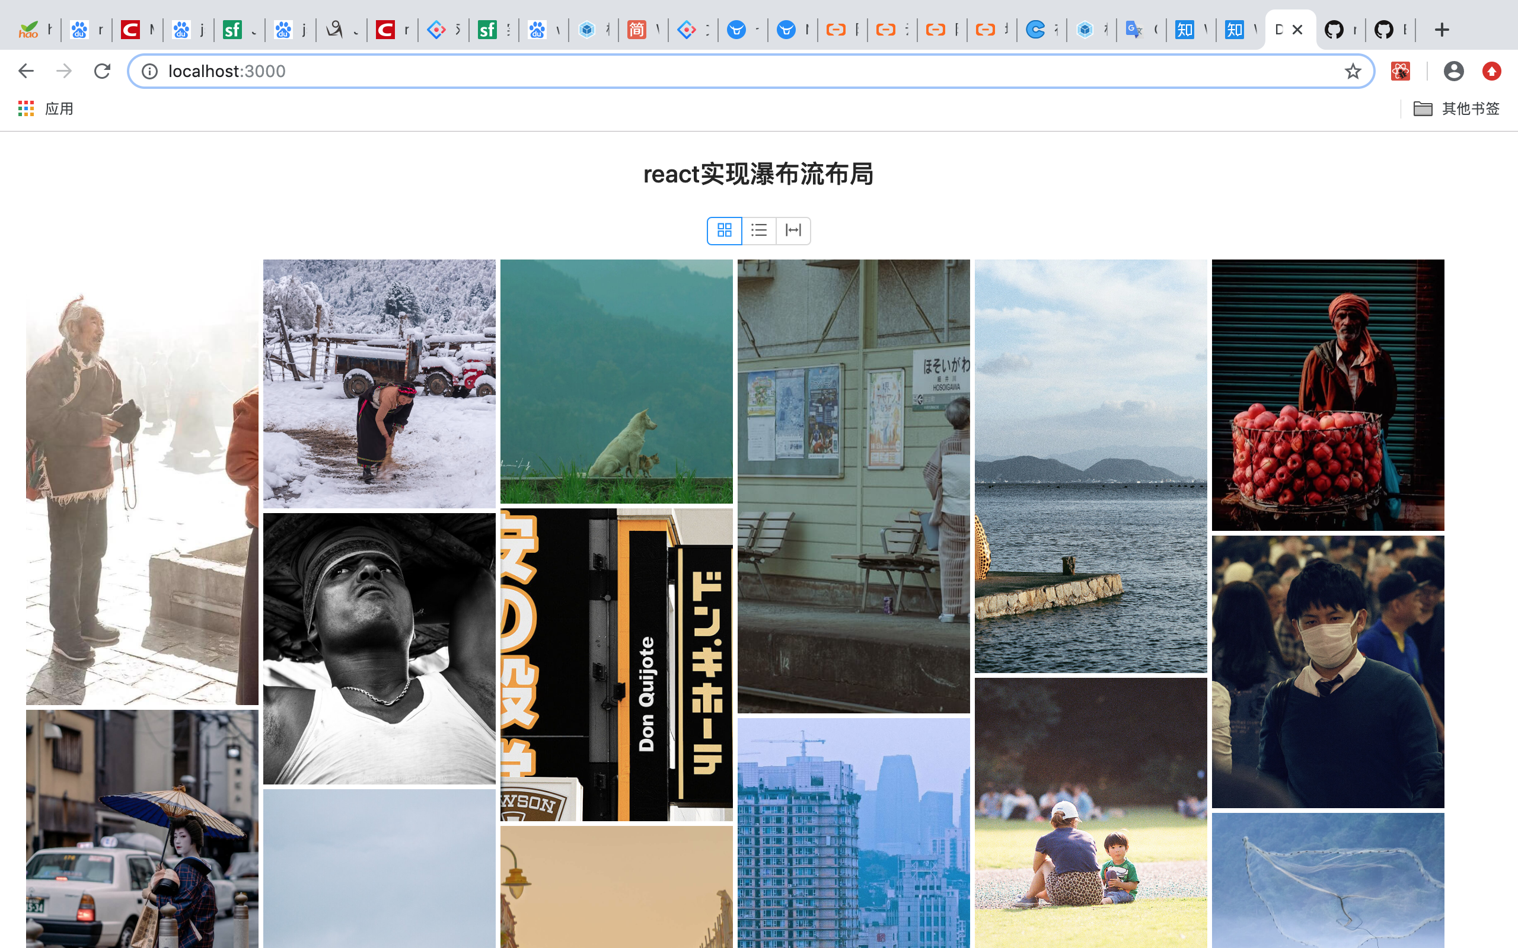Open the Don Quijote sign photo
1518x948 pixels.
tap(616, 664)
